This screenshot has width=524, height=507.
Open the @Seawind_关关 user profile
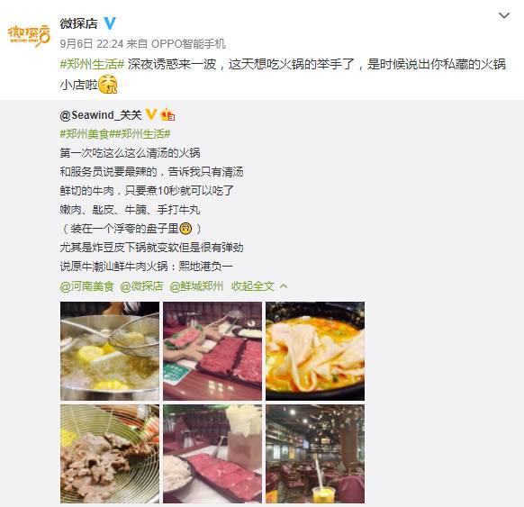tap(101, 115)
